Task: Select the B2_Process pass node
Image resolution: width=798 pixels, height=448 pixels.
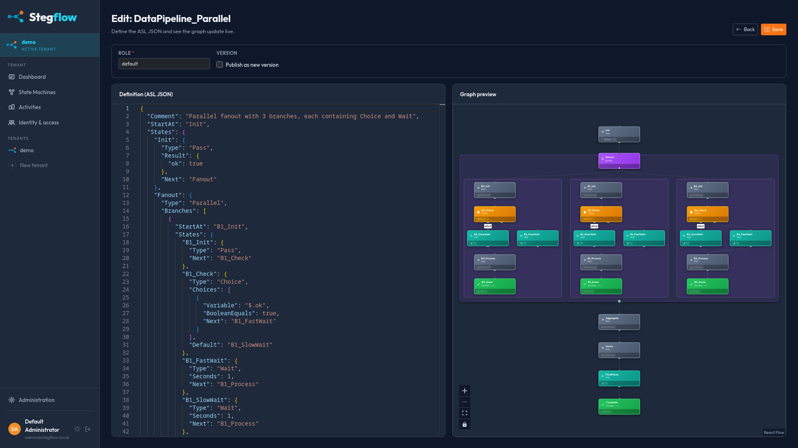Action: (x=708, y=262)
